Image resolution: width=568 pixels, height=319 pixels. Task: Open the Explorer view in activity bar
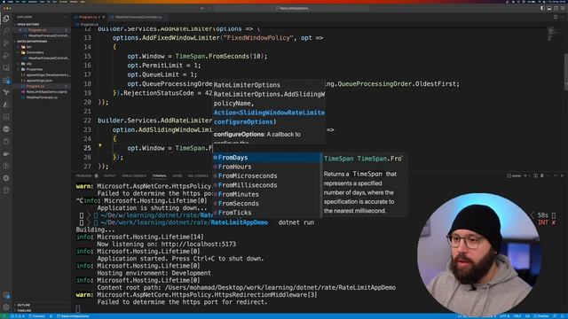[x=6, y=19]
